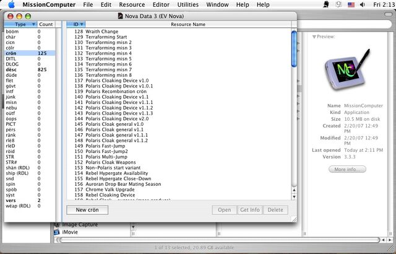Viewport: 396px width, 254px height.
Task: Click the Finder horizontal scrollbar track
Action: tap(219, 240)
